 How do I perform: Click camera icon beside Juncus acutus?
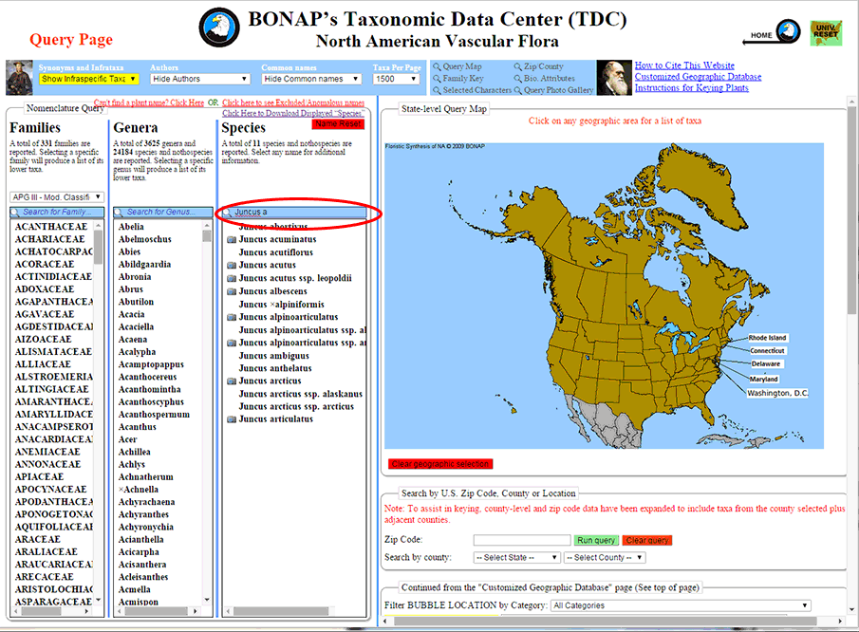tap(232, 265)
